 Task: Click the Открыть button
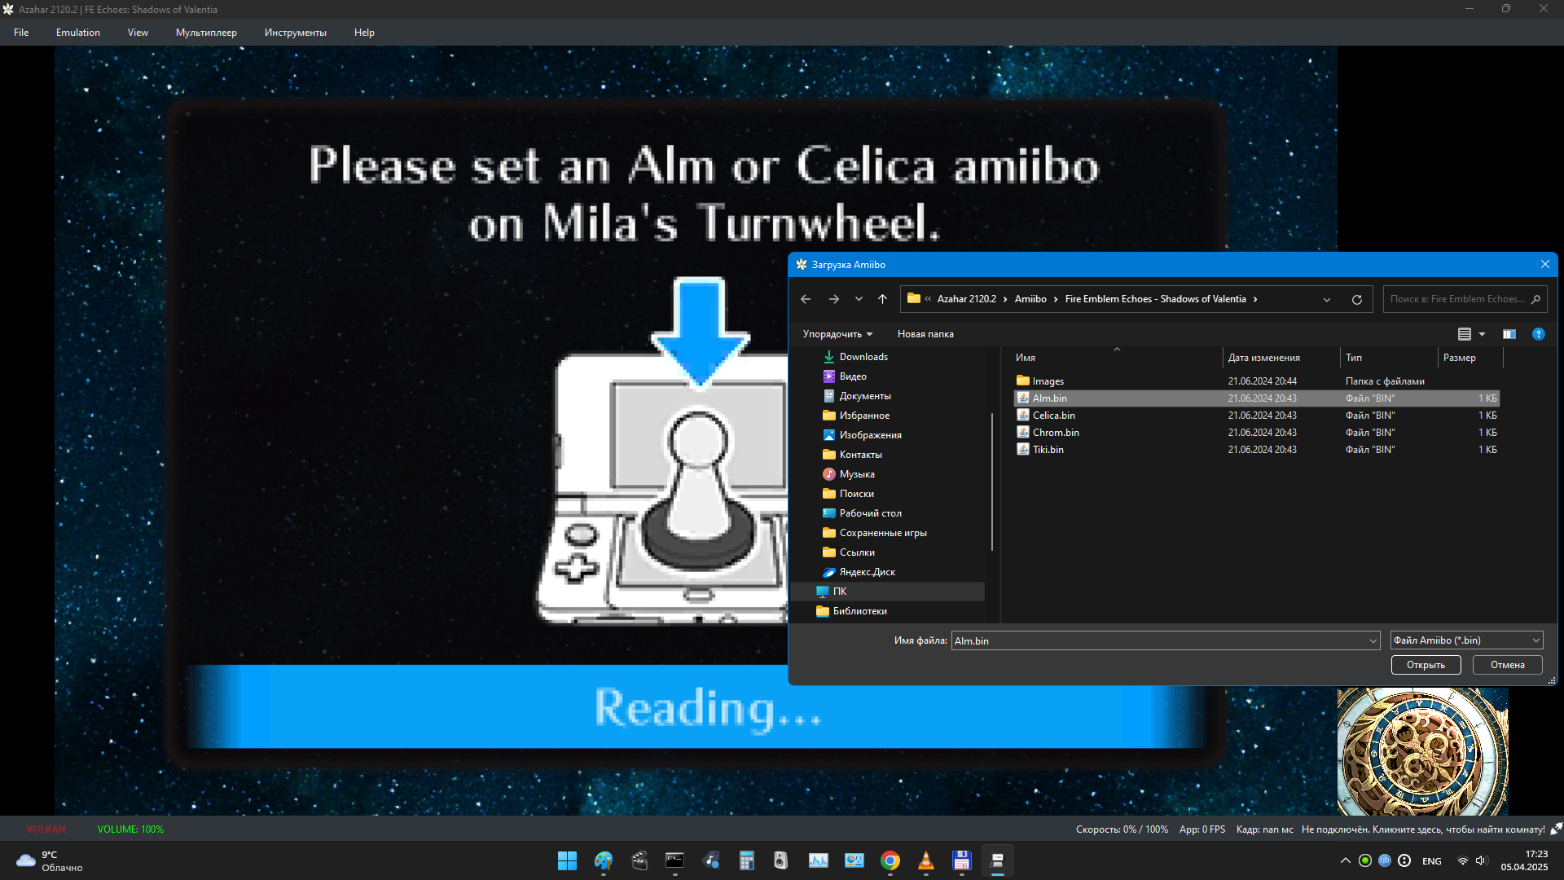coord(1426,665)
